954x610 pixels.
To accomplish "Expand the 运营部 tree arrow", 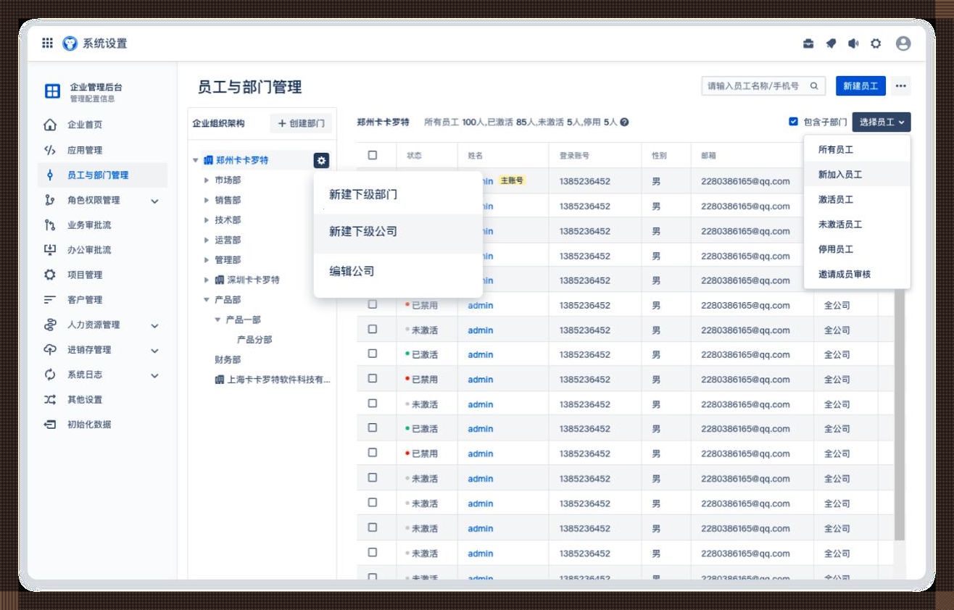I will pos(207,240).
